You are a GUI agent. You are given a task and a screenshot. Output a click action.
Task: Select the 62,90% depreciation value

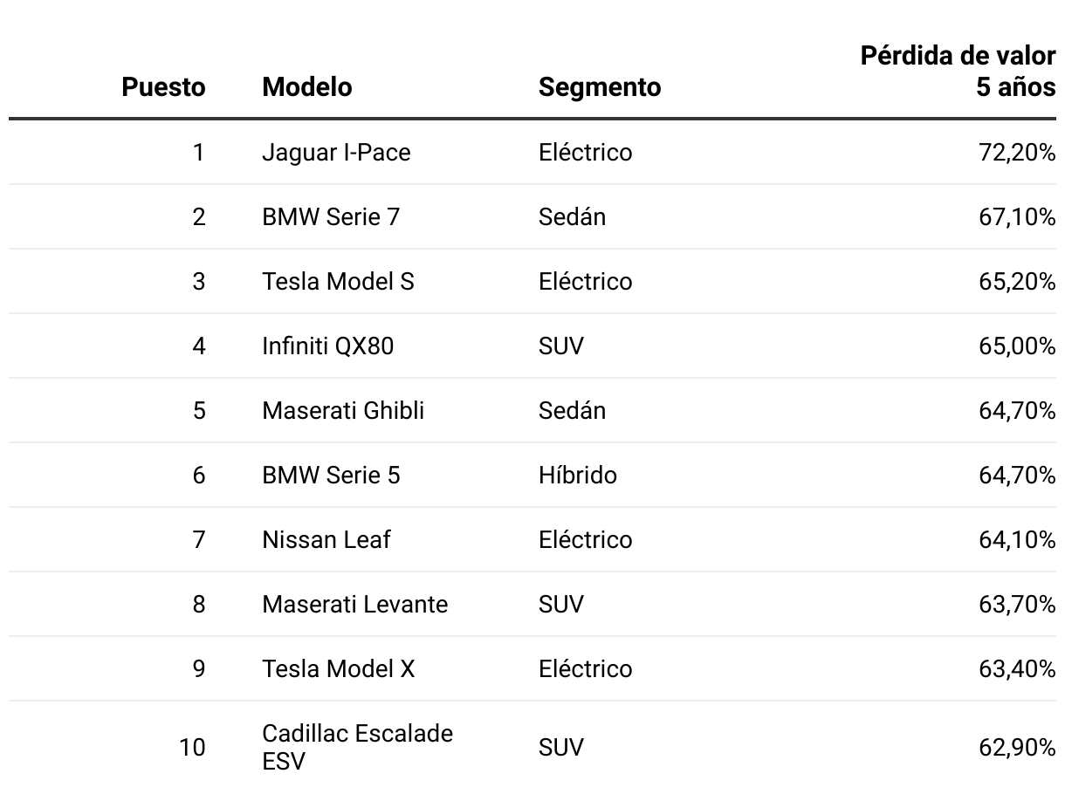pyautogui.click(x=1017, y=748)
